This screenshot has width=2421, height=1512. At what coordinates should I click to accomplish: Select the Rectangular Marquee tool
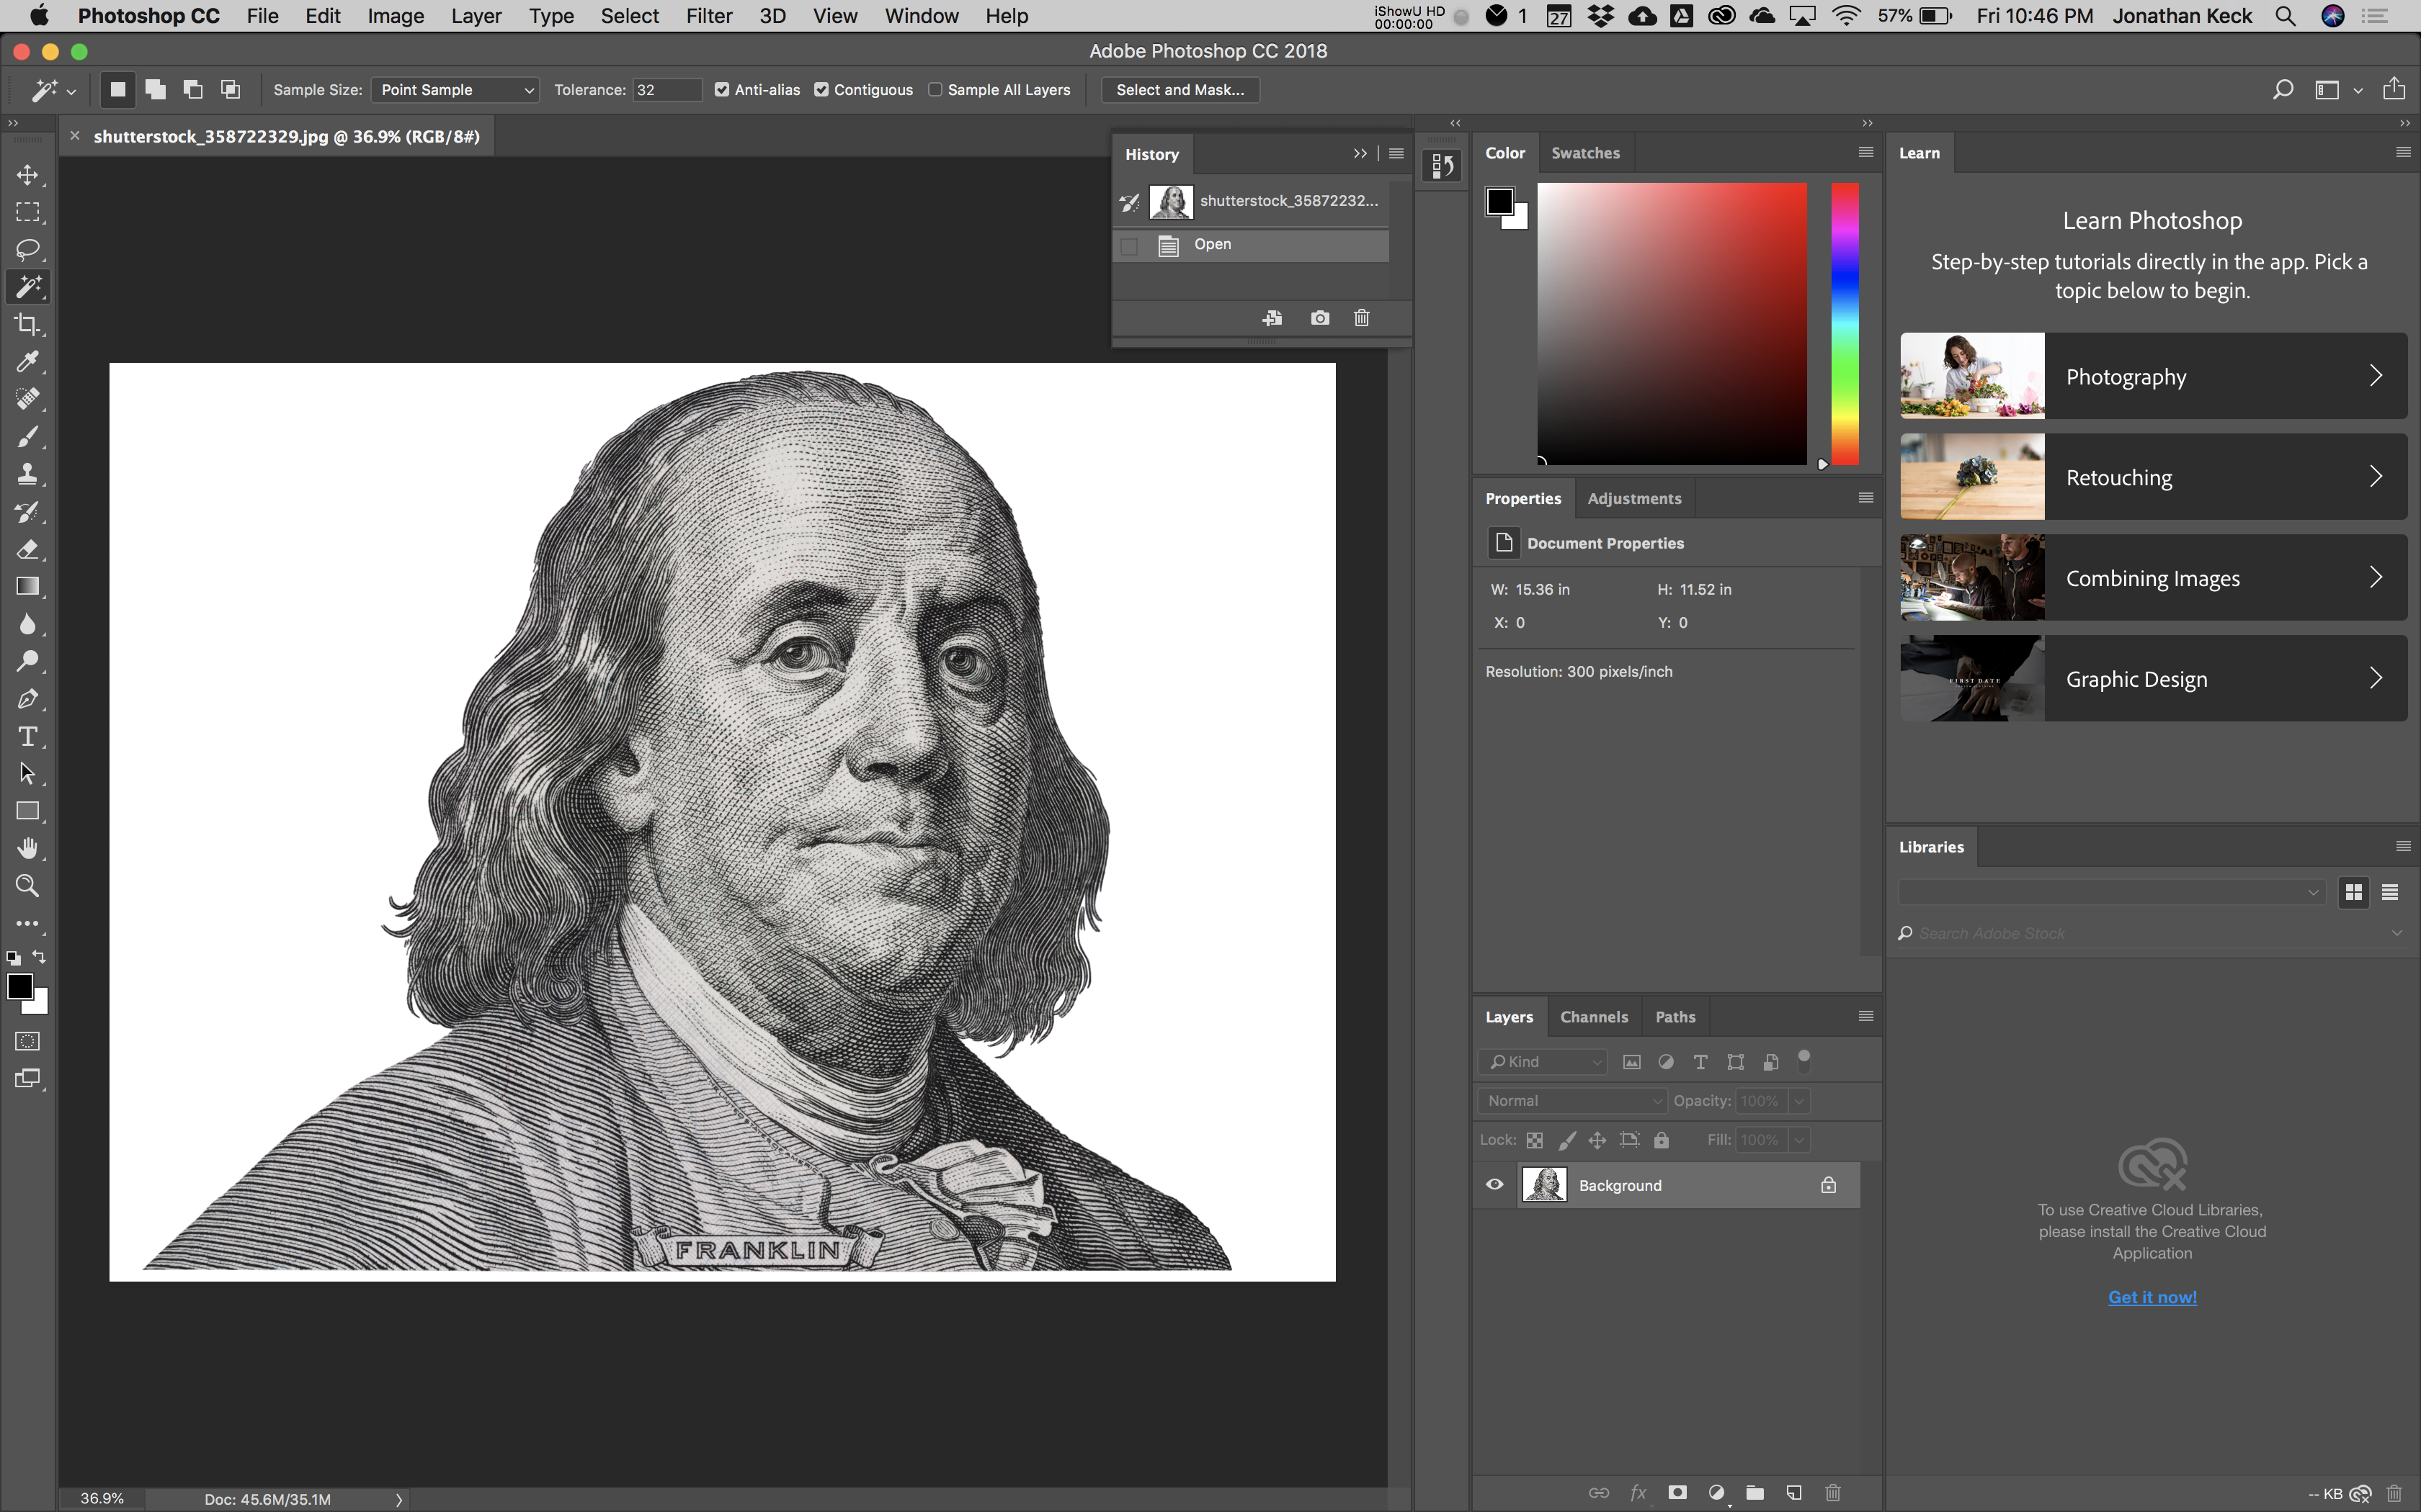point(27,212)
